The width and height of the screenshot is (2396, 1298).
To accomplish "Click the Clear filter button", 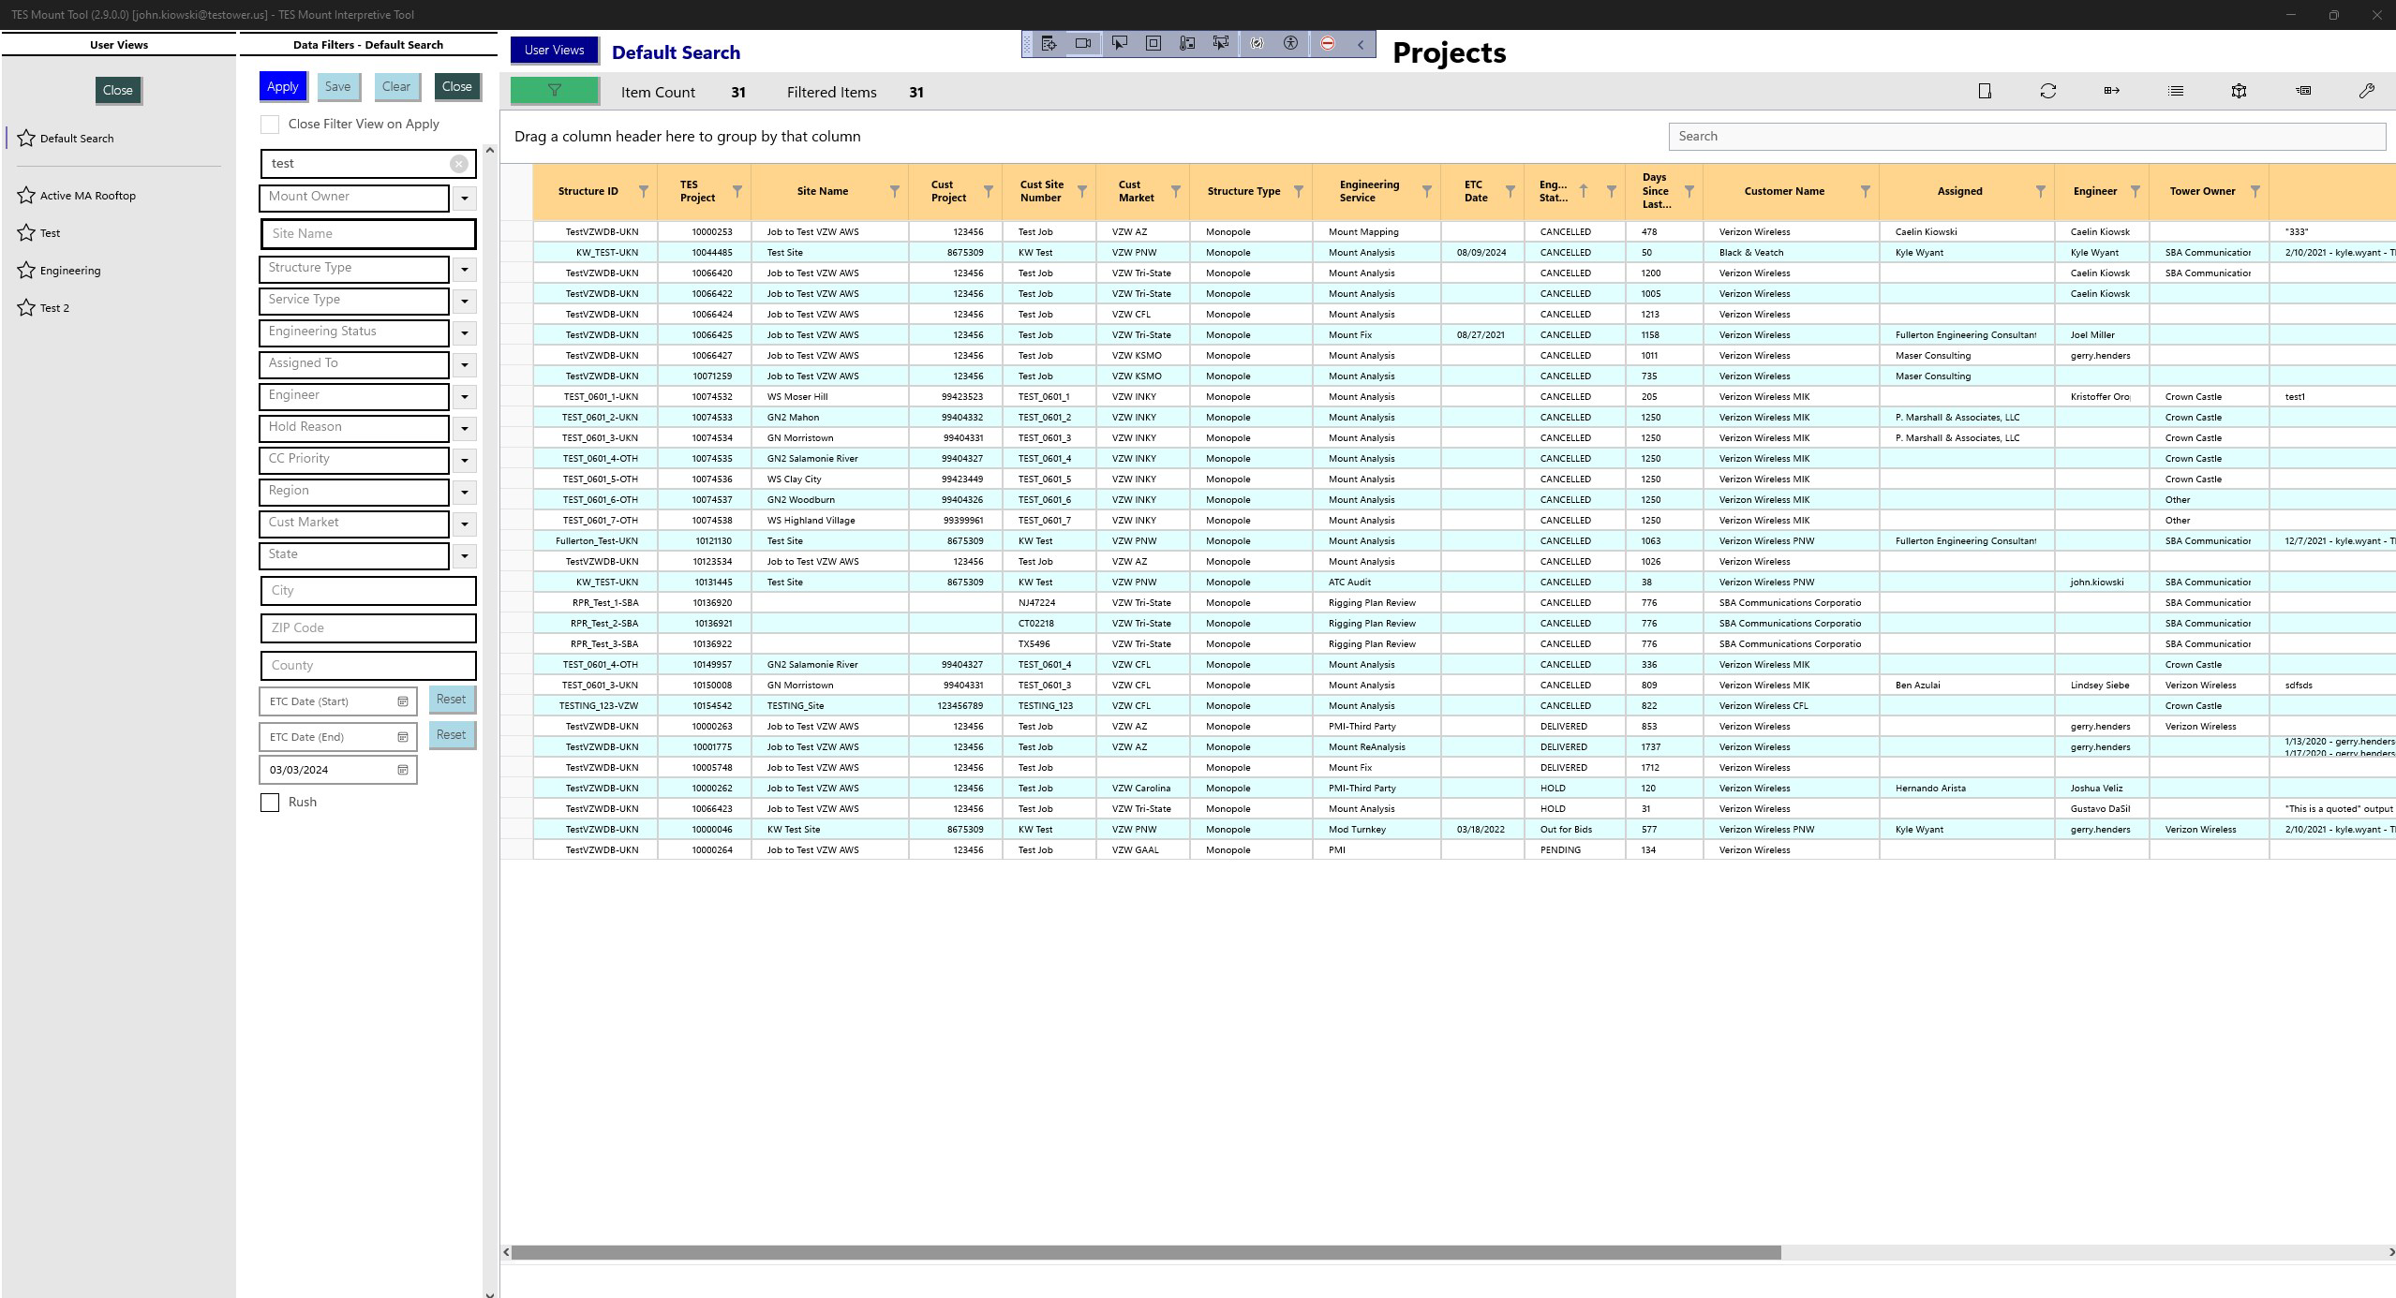I will pos(396,86).
